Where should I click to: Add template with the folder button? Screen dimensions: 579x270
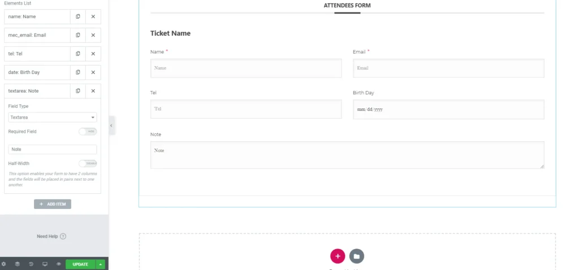pos(357,256)
